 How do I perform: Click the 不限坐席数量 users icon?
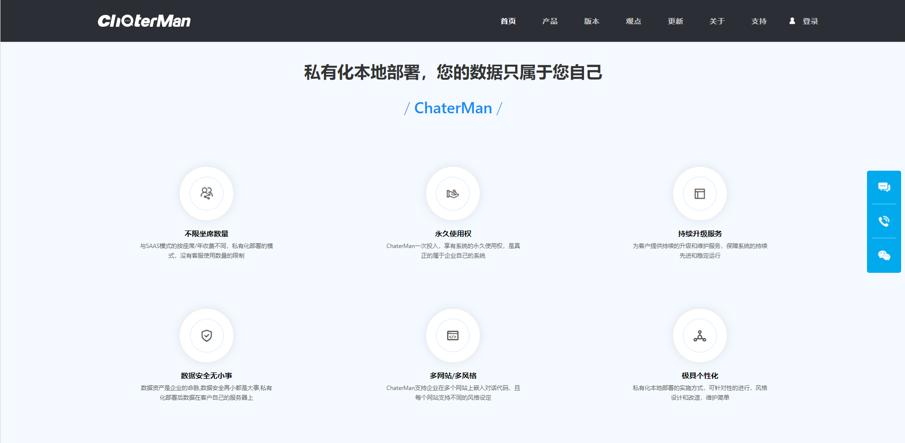click(207, 194)
